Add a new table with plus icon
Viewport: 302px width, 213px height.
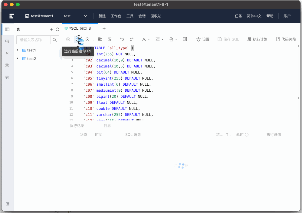51,29
